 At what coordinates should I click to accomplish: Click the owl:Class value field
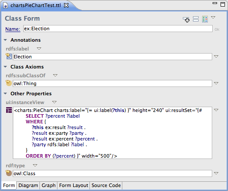click(112, 173)
